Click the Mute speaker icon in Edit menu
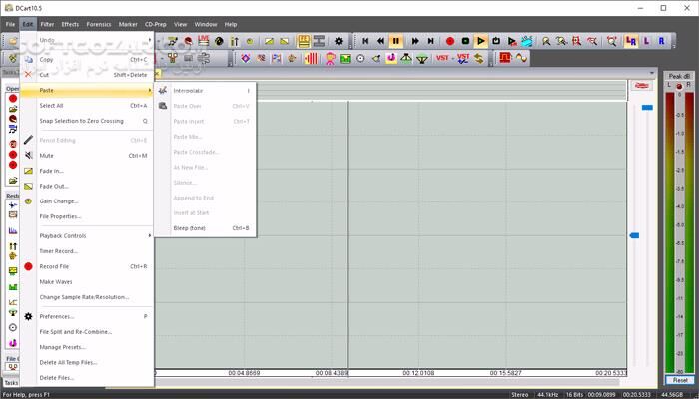 pos(28,156)
